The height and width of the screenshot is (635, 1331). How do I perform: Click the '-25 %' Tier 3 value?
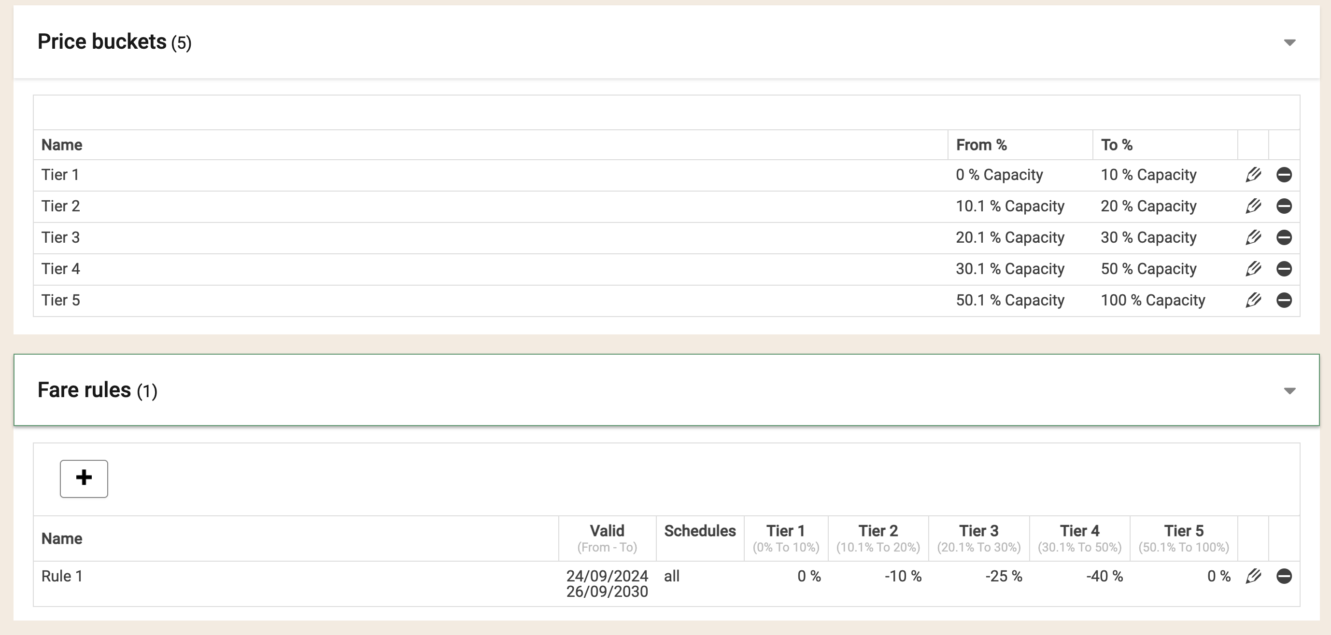point(1004,576)
